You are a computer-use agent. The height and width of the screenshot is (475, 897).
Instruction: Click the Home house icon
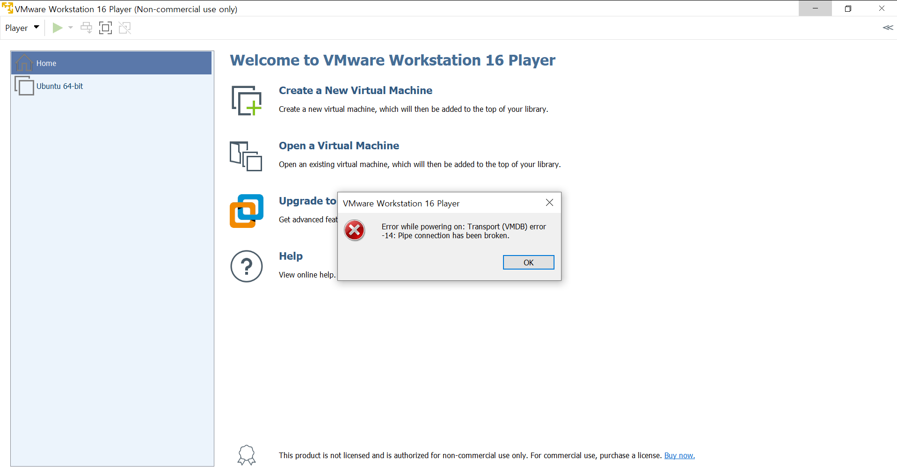(x=24, y=62)
